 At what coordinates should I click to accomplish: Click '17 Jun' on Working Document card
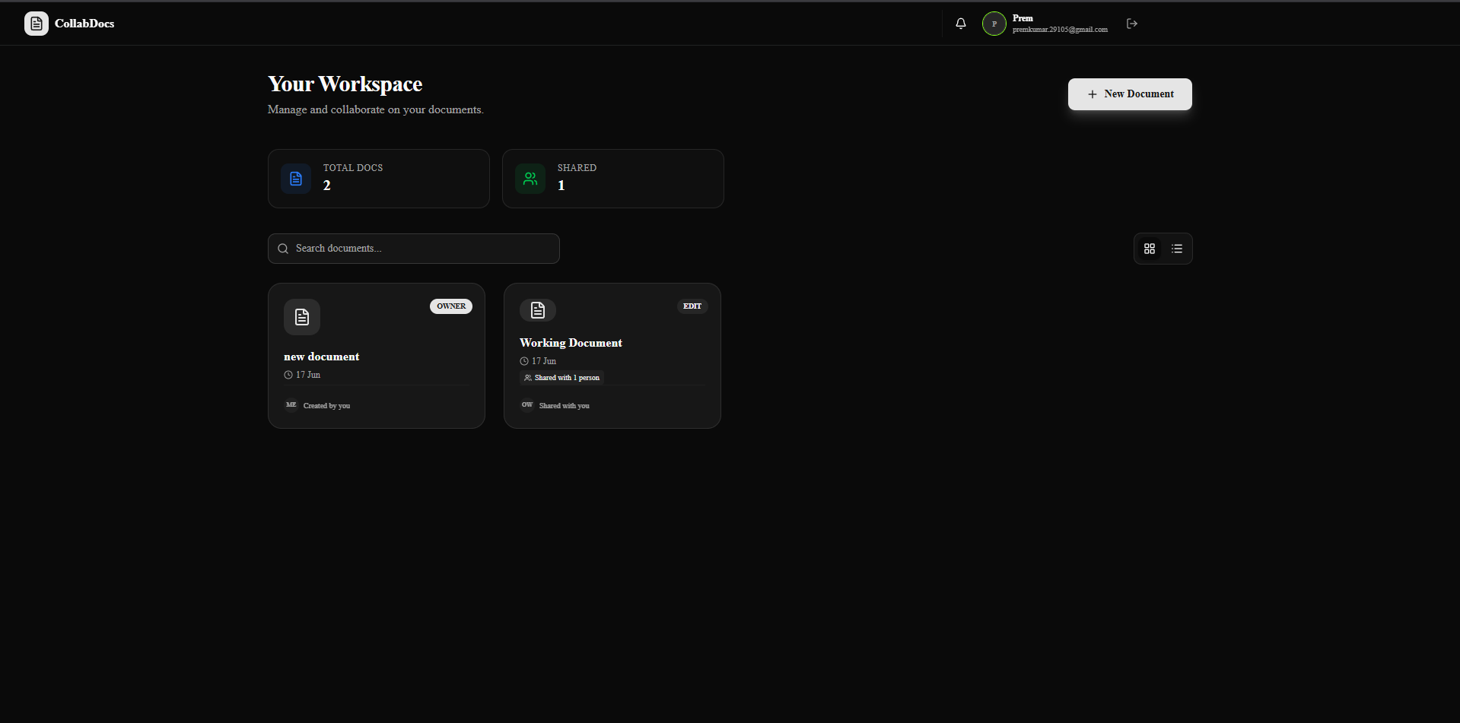click(544, 361)
